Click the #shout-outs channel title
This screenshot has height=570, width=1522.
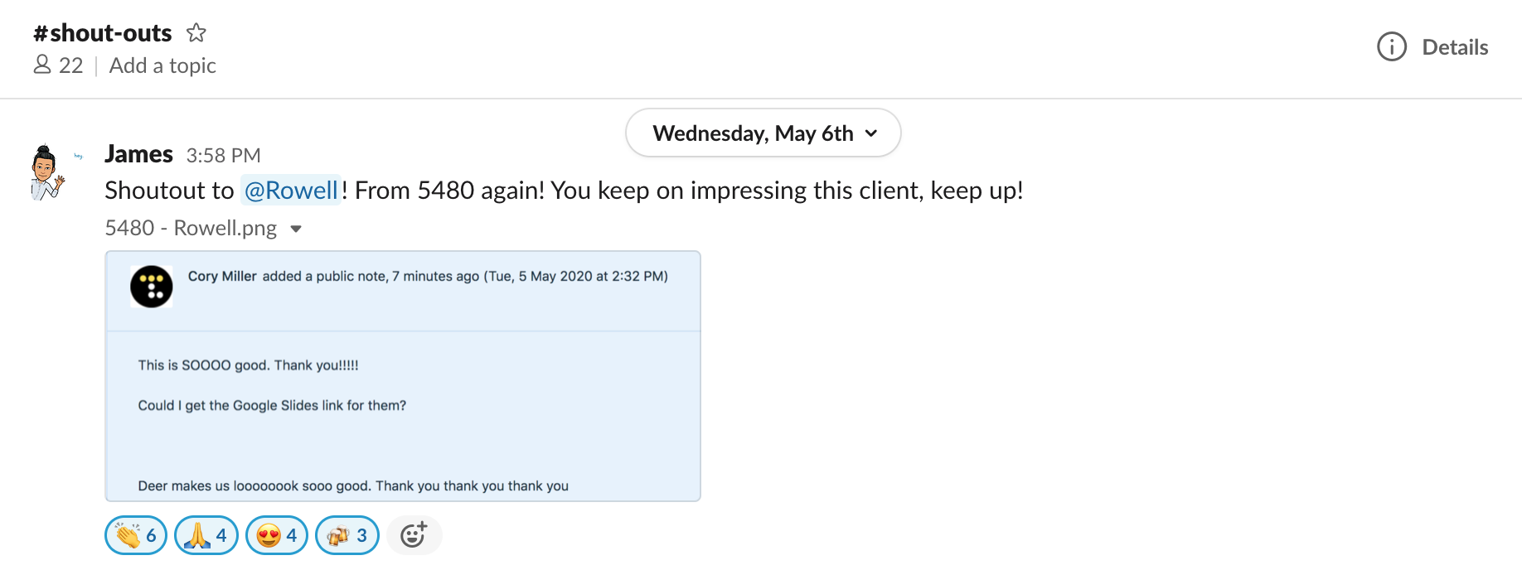pos(103,33)
